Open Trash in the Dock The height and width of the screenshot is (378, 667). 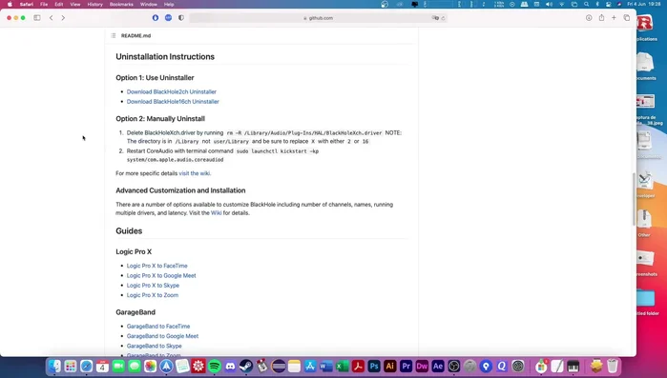pos(612,367)
